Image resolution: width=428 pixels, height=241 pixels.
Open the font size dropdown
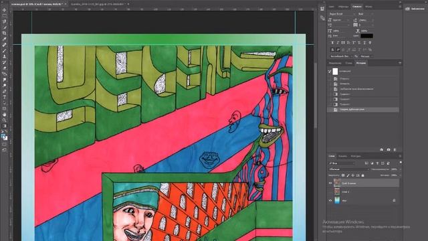click(341, 20)
